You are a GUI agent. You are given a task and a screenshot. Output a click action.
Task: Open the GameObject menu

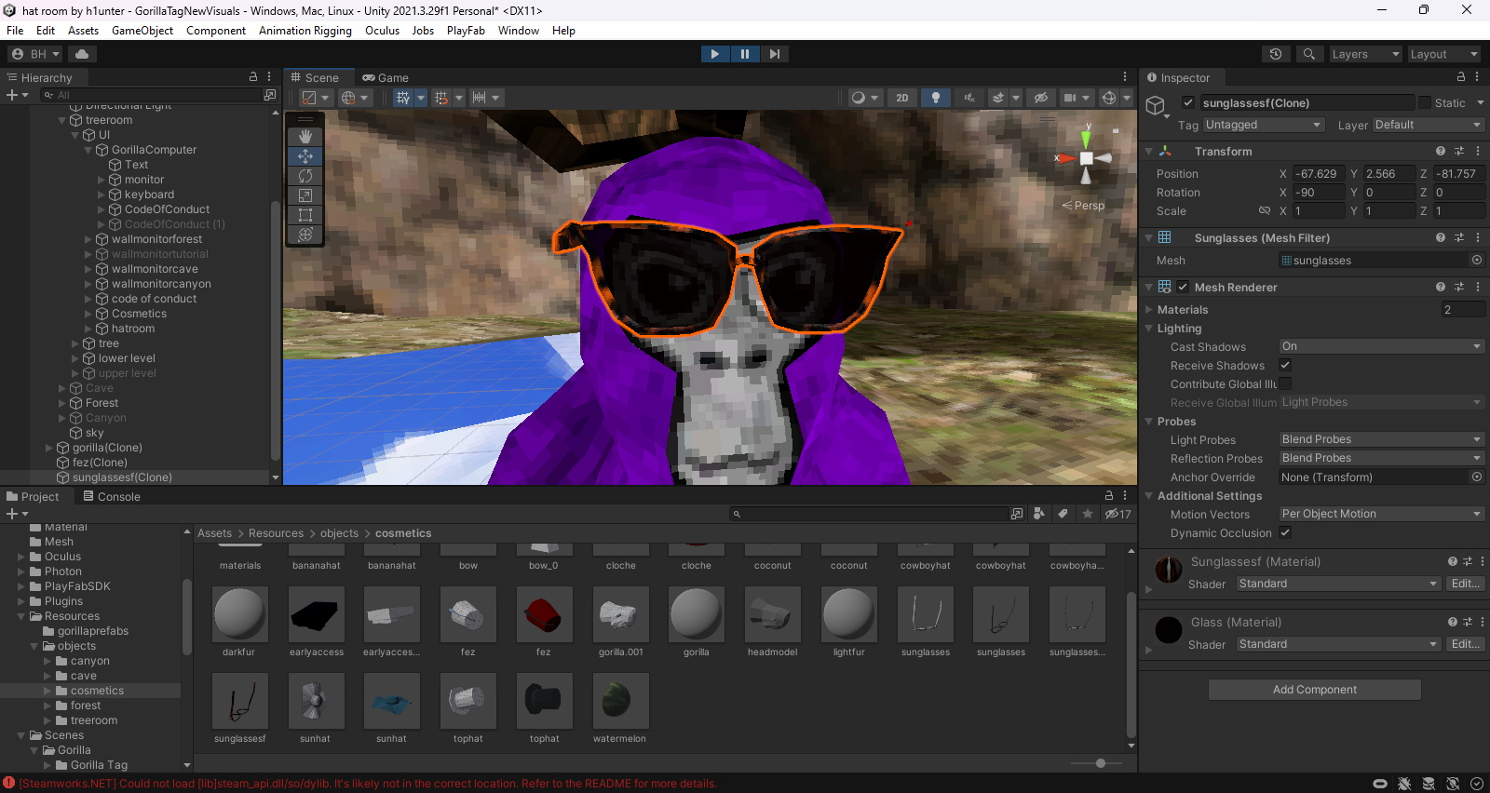click(x=142, y=31)
